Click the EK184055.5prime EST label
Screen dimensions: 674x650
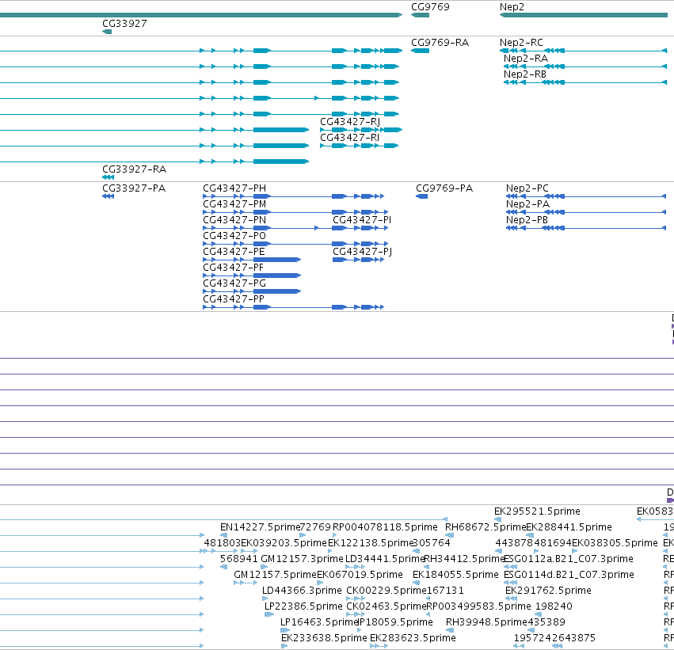pos(455,575)
